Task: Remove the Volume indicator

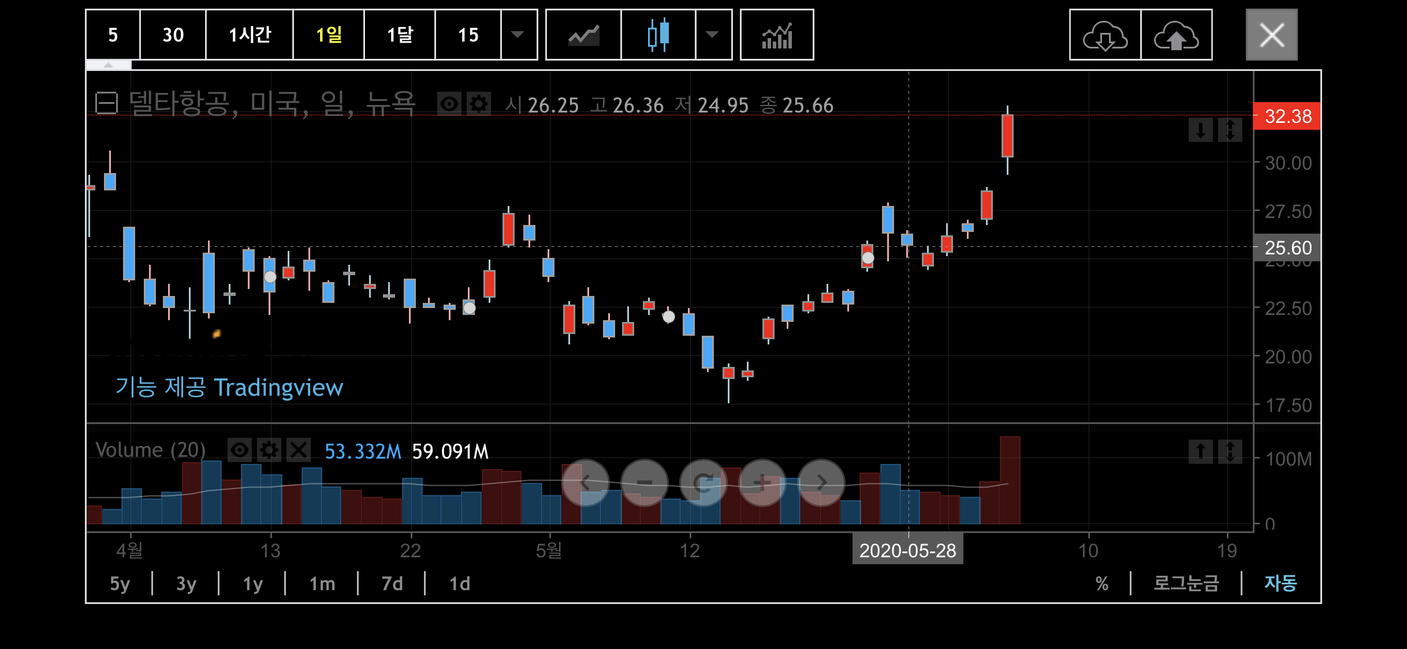Action: coord(299,450)
